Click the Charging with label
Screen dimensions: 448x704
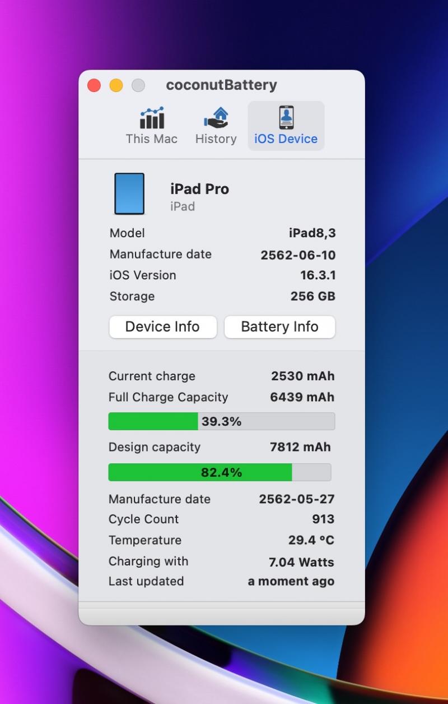click(148, 562)
